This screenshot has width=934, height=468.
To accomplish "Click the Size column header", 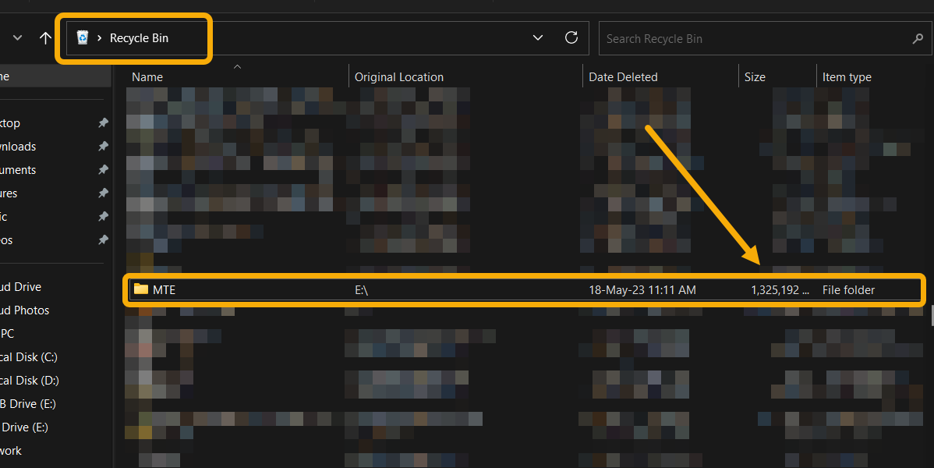I will tap(754, 76).
